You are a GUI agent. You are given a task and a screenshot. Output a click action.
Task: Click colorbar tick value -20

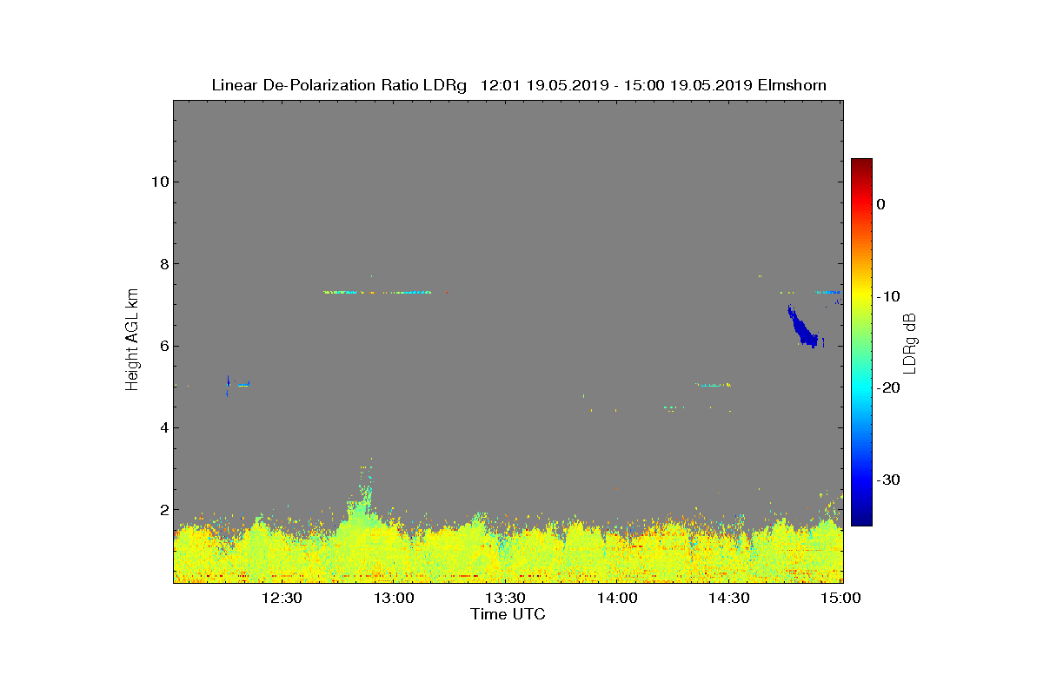pos(887,387)
